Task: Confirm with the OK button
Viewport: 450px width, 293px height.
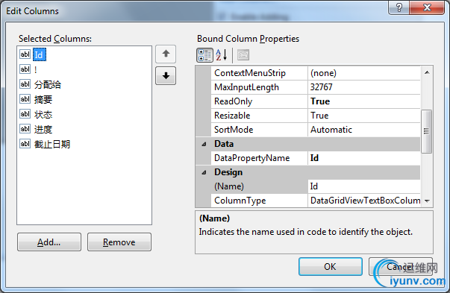Action: pos(331,267)
